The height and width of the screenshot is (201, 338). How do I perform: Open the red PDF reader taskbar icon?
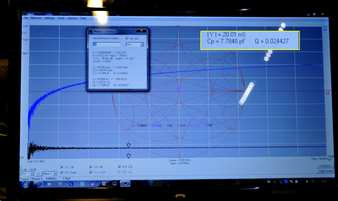(x=104, y=184)
